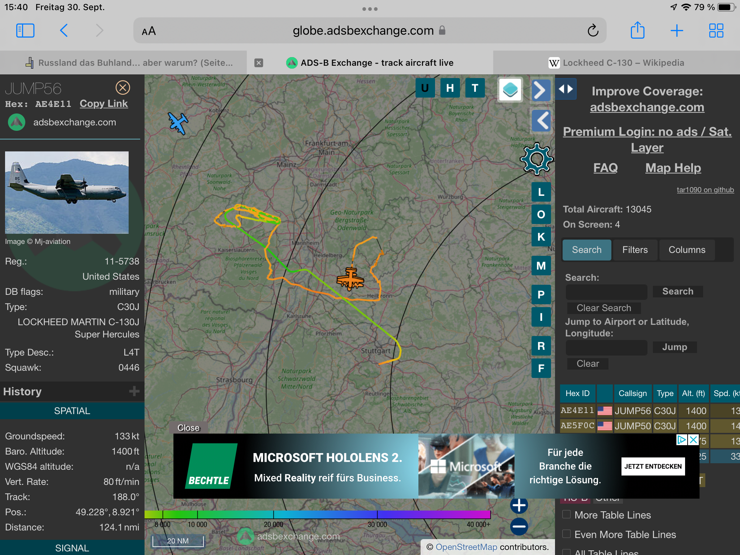Screen dimensions: 740x555
Task: Open the map layers selector icon
Action: click(510, 90)
